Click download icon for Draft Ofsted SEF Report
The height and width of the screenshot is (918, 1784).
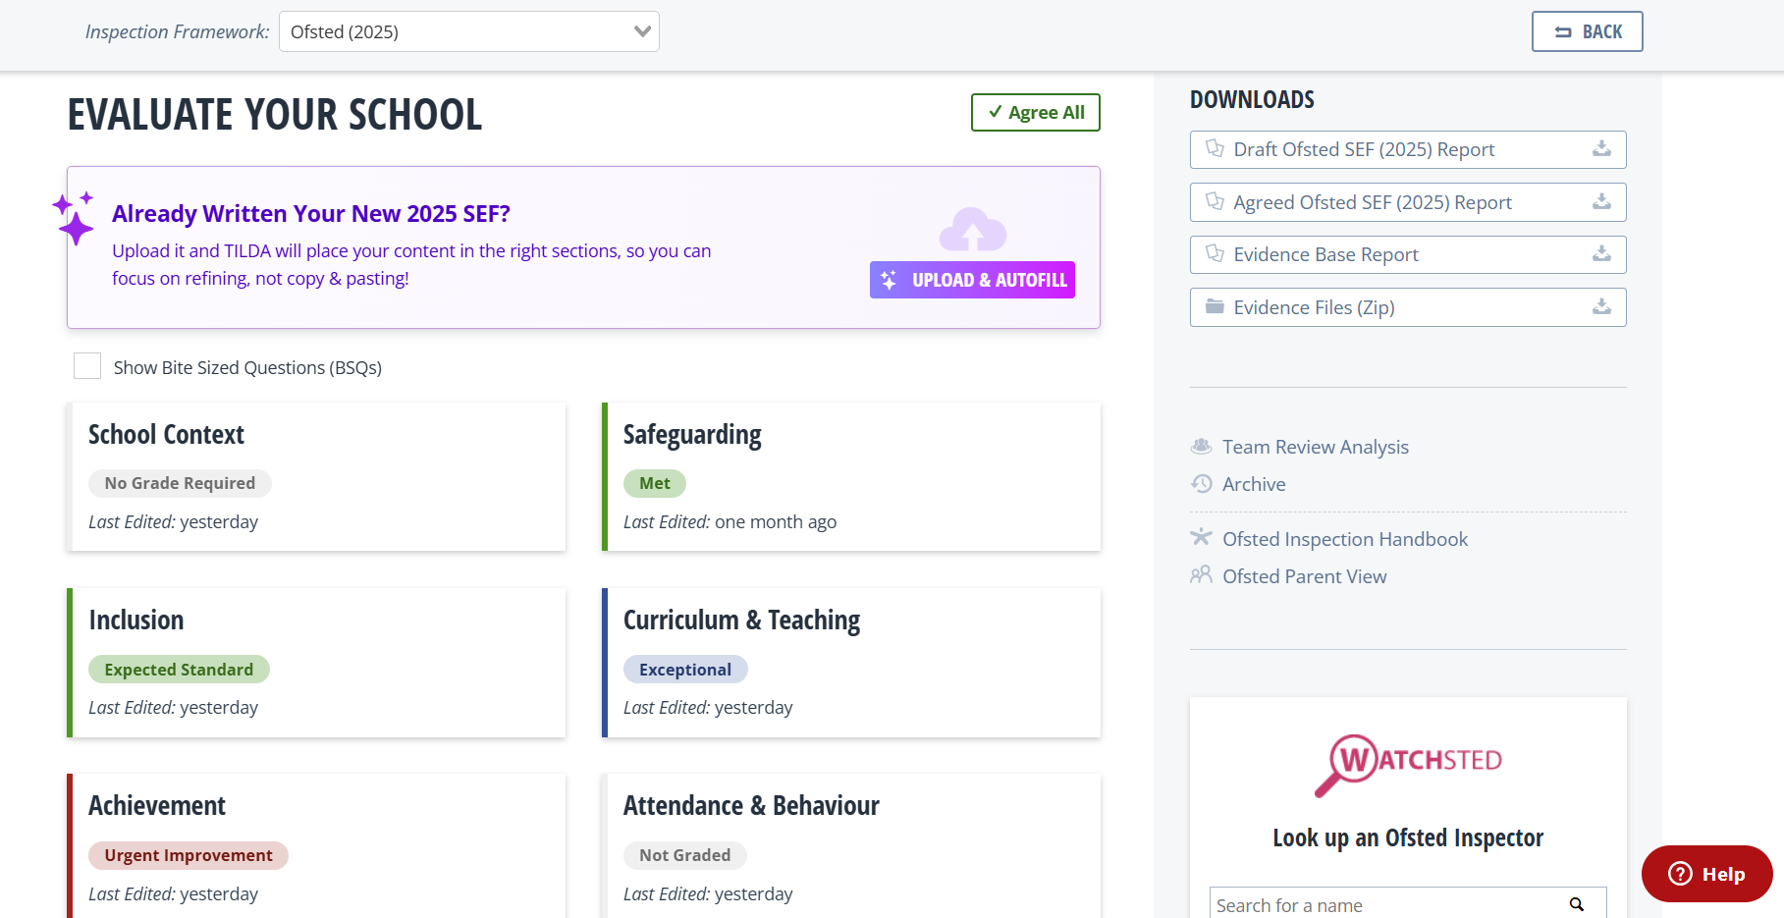[x=1601, y=149]
